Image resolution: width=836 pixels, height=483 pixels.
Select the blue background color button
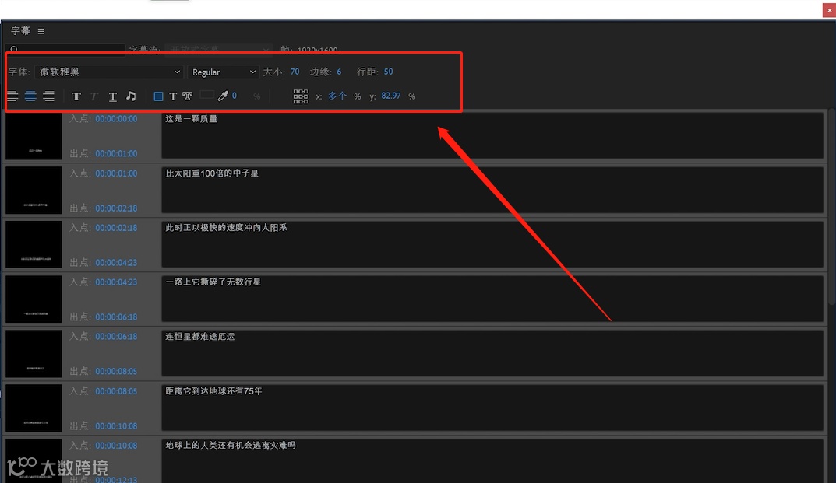158,96
